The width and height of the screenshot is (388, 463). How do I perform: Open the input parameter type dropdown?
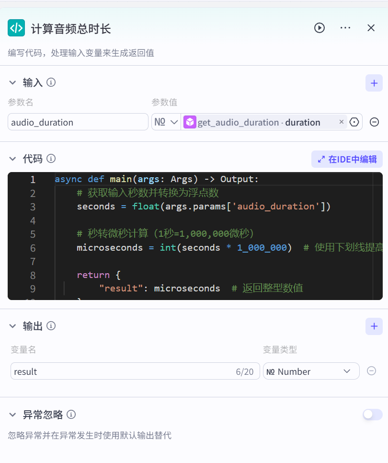(165, 122)
